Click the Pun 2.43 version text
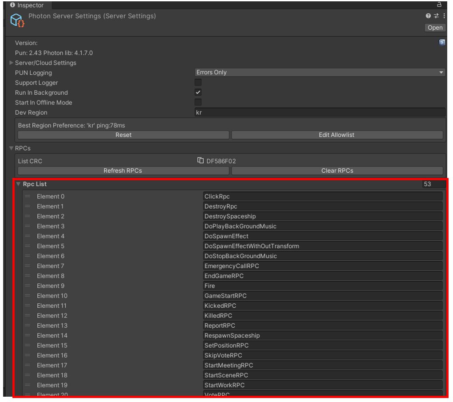Viewport: 453px width, 402px height. coord(54,53)
